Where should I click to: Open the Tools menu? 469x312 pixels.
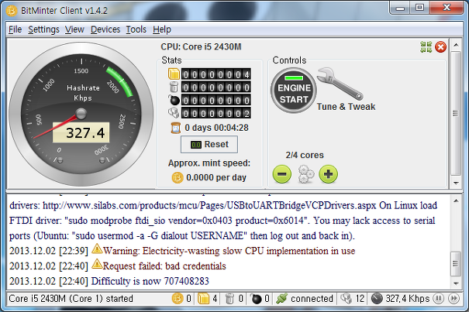tap(136, 29)
